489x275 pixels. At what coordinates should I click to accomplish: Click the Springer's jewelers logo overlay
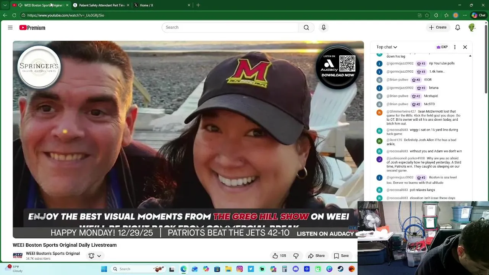click(39, 68)
